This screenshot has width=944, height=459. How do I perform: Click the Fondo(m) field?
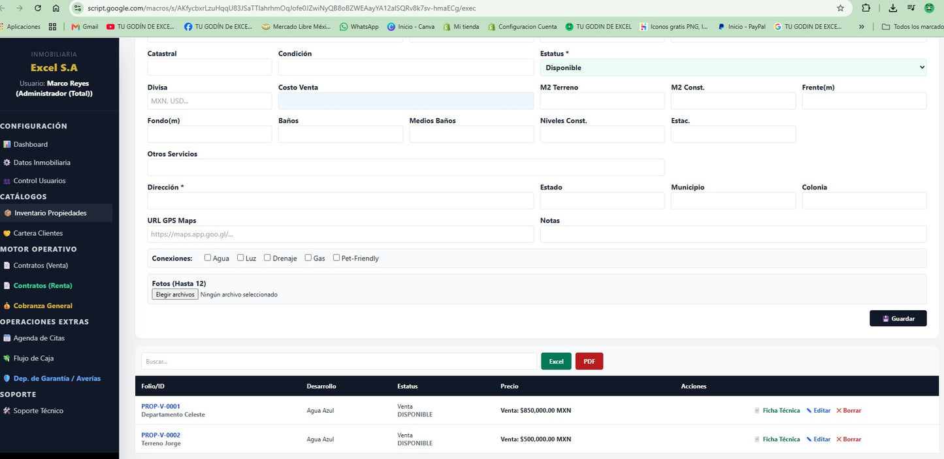210,134
